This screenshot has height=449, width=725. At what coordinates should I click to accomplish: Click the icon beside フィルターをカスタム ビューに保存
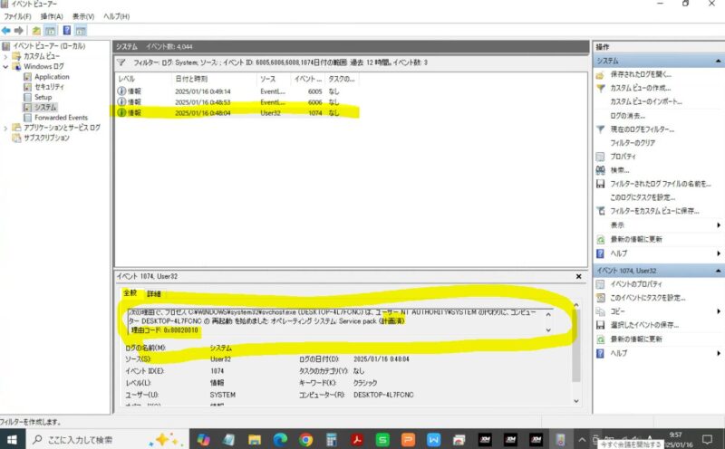coord(600,211)
